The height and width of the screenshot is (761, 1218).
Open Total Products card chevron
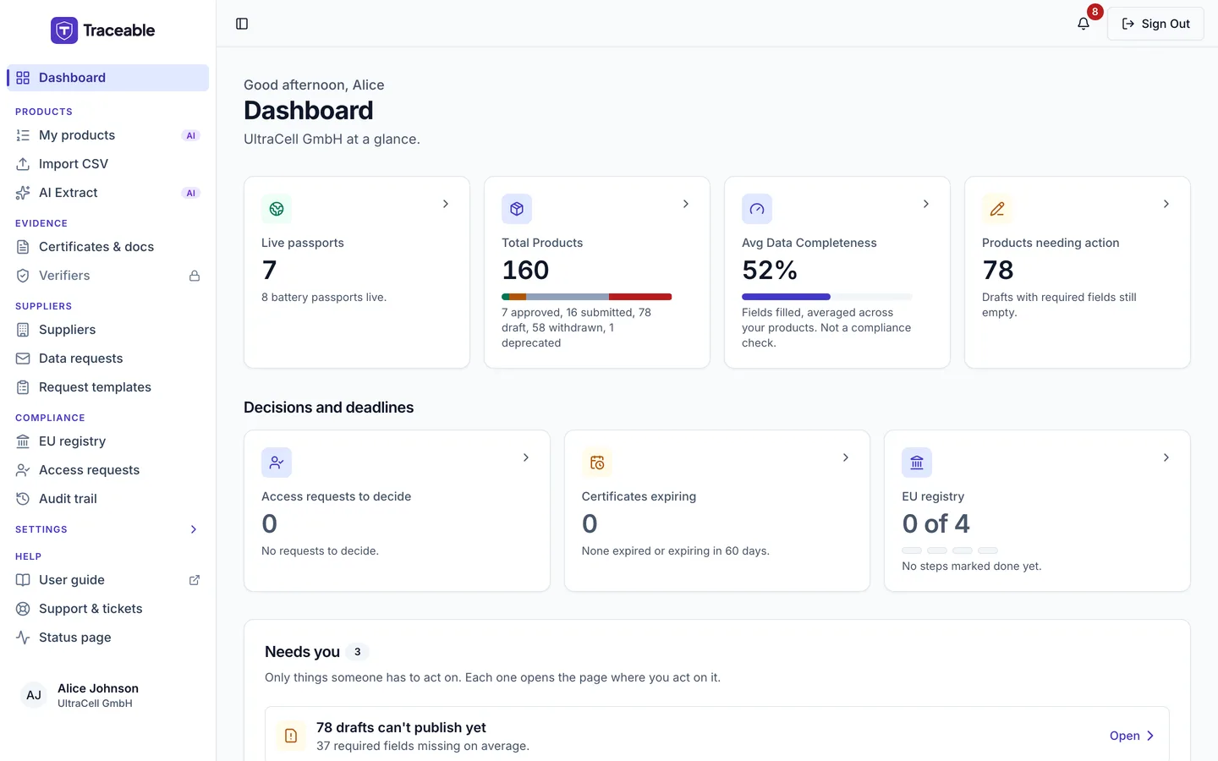pyautogui.click(x=686, y=204)
